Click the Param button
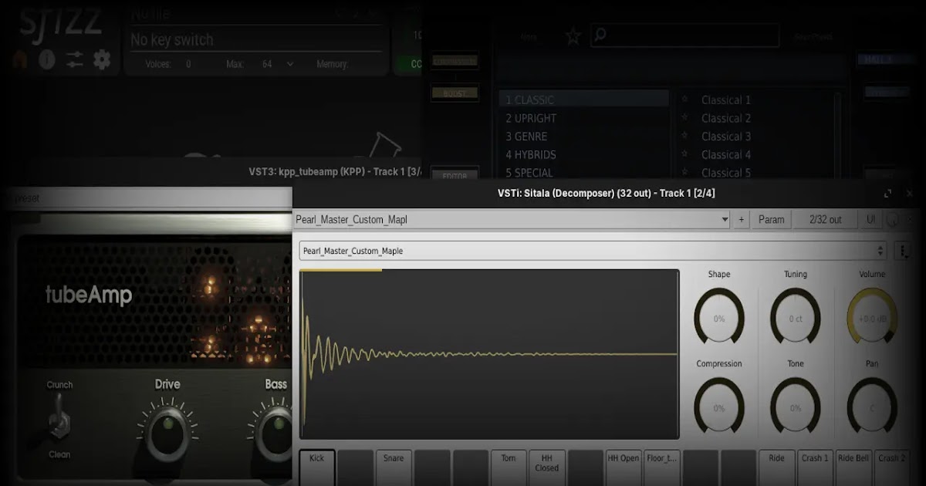The image size is (926, 486). pos(771,220)
